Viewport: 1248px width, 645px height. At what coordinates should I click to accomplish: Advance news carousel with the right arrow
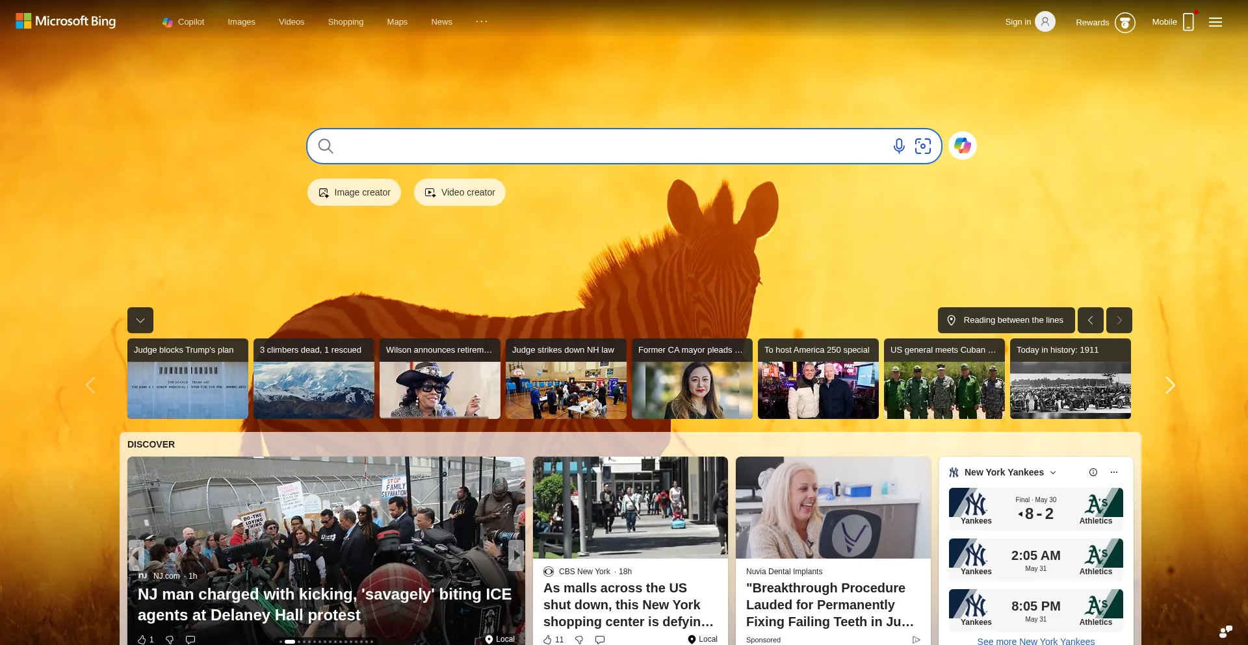pyautogui.click(x=1170, y=385)
